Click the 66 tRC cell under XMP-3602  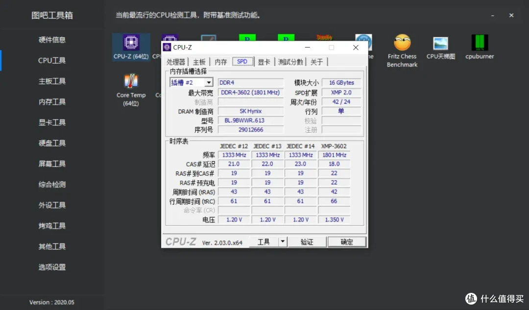tap(334, 201)
